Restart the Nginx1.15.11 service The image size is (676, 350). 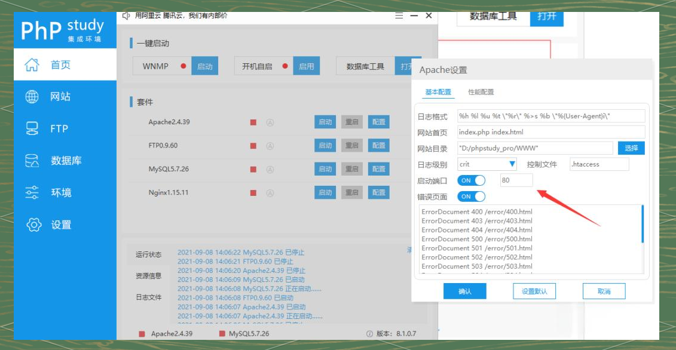tap(352, 192)
